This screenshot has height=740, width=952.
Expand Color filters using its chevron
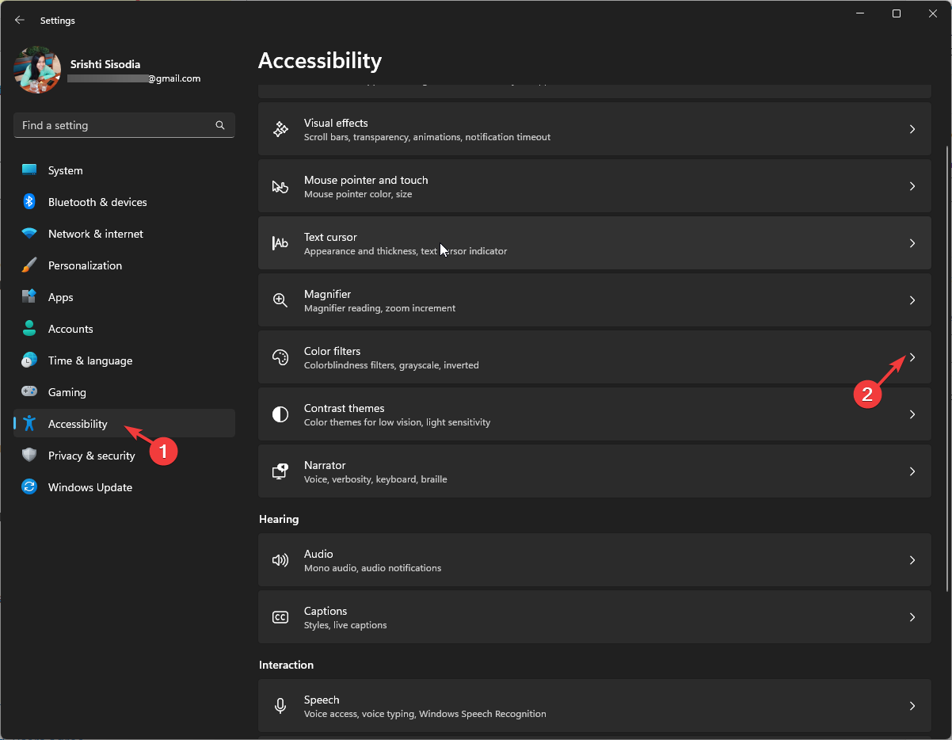click(912, 357)
